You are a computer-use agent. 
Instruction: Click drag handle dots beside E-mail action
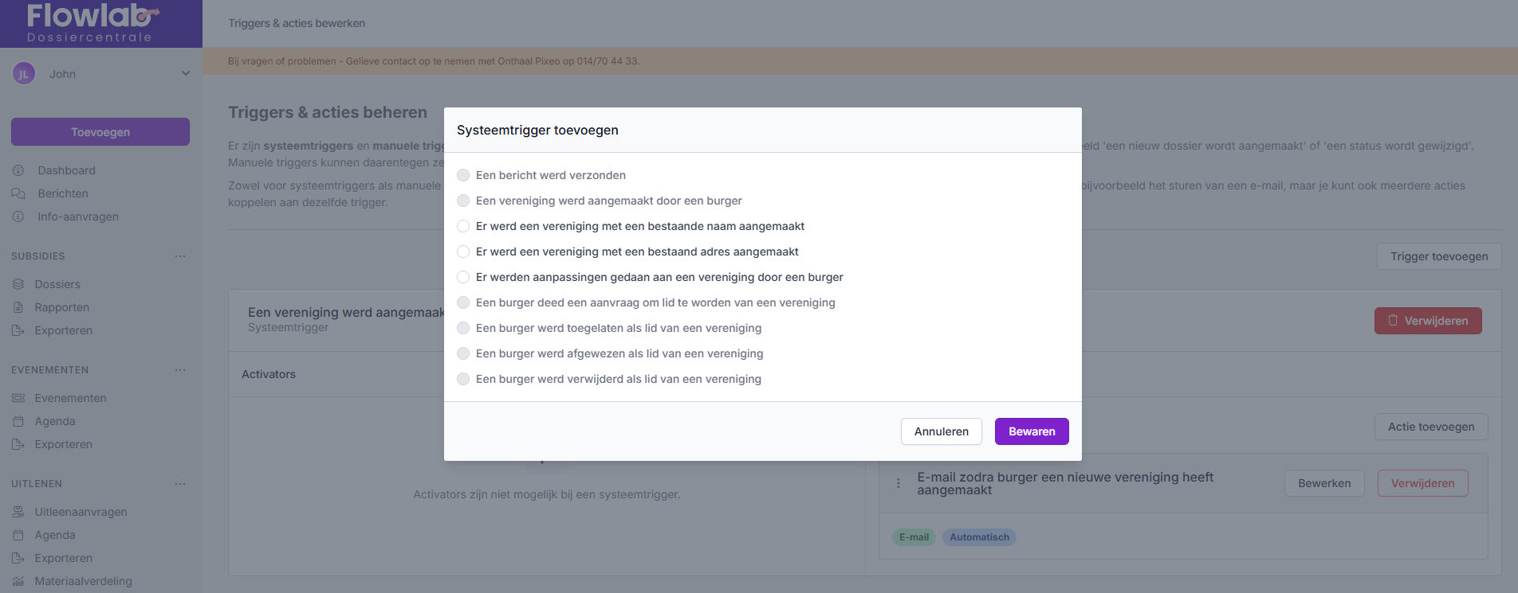(899, 483)
